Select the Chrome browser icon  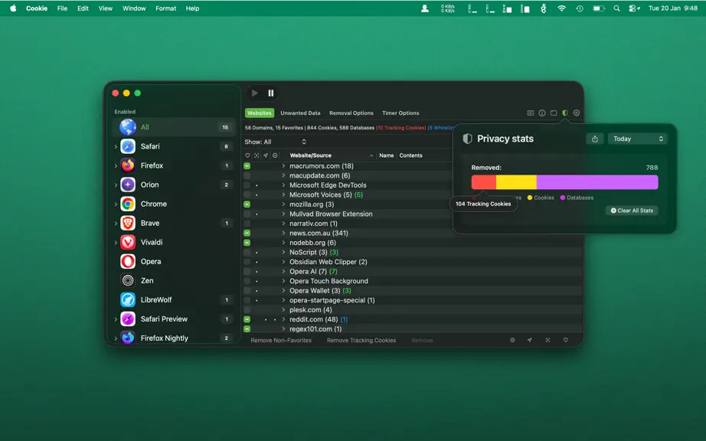128,204
